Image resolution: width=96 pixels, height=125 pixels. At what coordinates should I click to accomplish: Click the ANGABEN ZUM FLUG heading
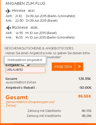[25, 4]
